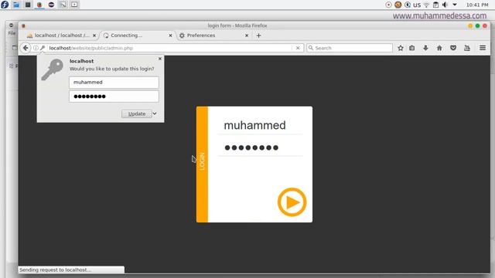
Task: Open the downloads arrow icon
Action: coord(425,48)
